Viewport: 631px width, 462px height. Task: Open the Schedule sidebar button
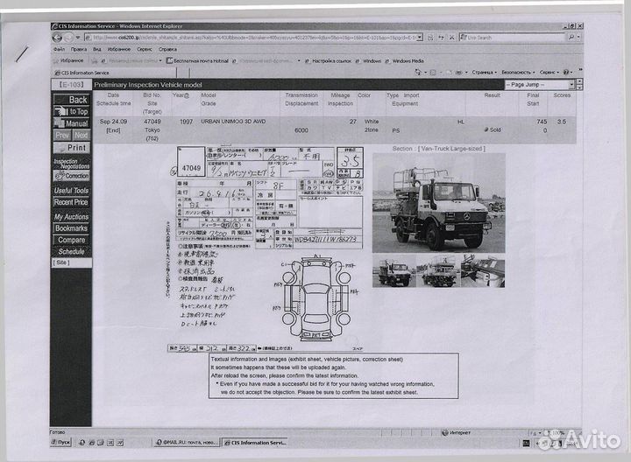tap(71, 251)
